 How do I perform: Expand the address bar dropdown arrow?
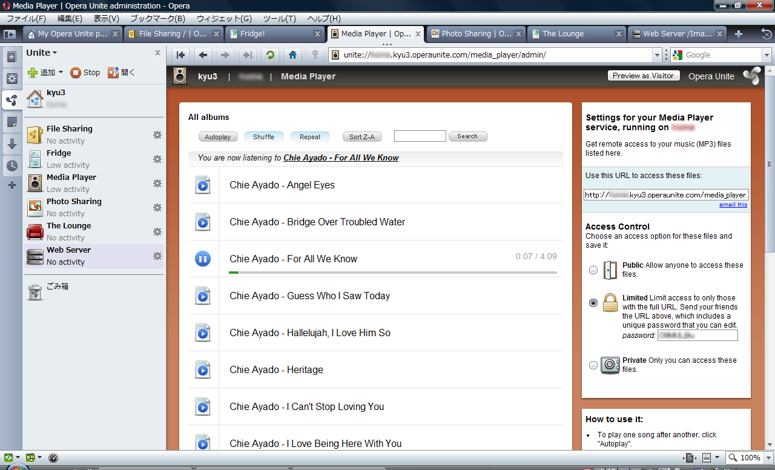click(658, 55)
